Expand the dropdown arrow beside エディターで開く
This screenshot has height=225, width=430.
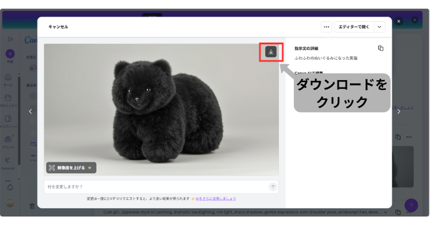coord(379,27)
